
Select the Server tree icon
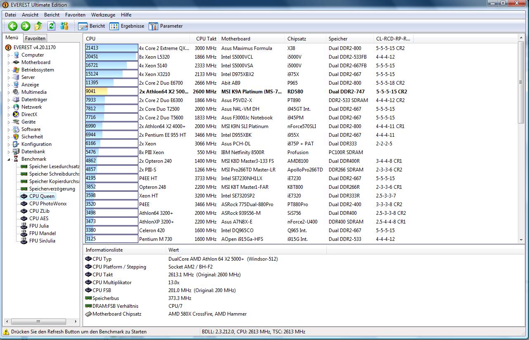coord(16,77)
